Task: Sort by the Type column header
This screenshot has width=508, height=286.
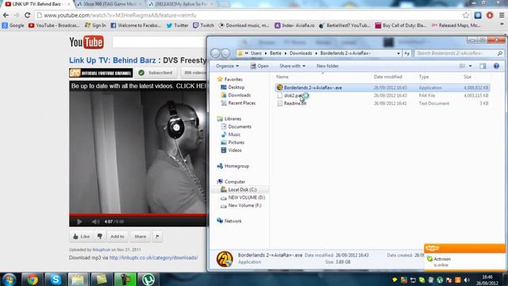Action: [423, 77]
